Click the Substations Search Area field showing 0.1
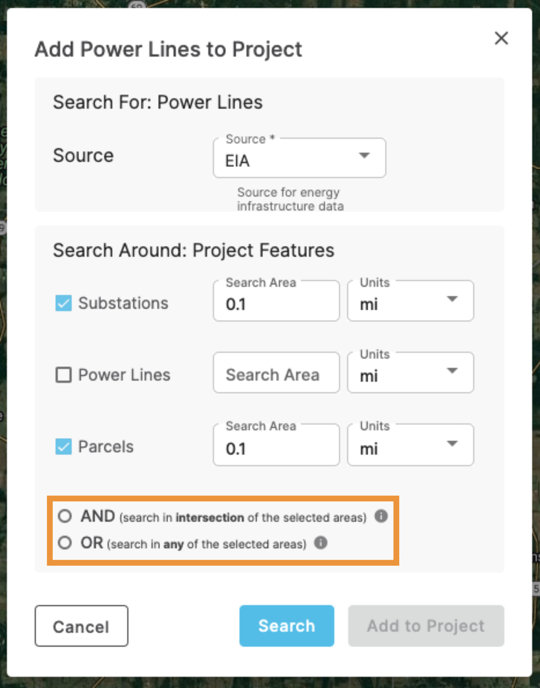The height and width of the screenshot is (688, 540). [276, 300]
